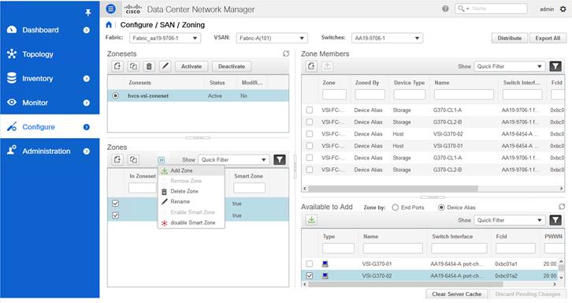Open Zones Quick Filter dropdown
The width and height of the screenshot is (572, 303).
click(234, 159)
